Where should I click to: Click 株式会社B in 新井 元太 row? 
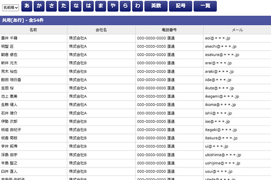click(x=78, y=63)
